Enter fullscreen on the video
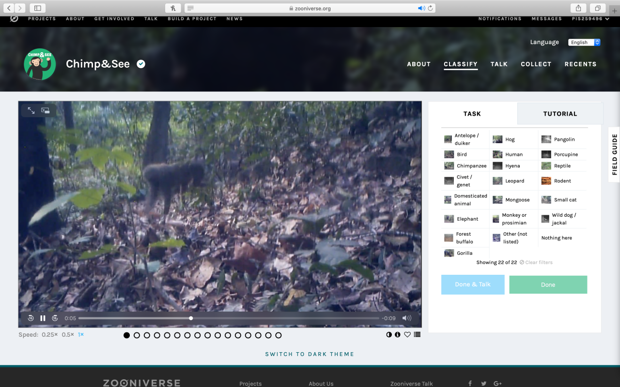 tap(31, 111)
